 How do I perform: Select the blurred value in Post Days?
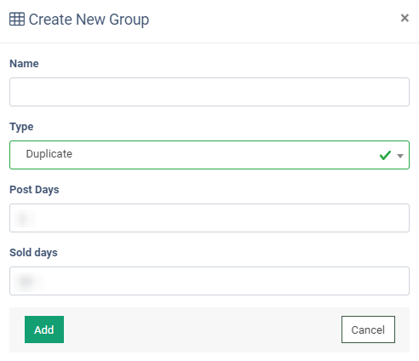(24, 218)
